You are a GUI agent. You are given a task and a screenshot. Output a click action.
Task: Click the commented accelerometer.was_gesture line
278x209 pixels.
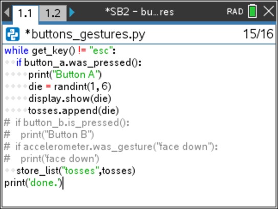point(111,147)
